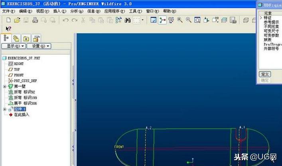The width and height of the screenshot is (282, 166).
Task: Click the Zoom Out magnifier icon
Action: [x=189, y=20]
